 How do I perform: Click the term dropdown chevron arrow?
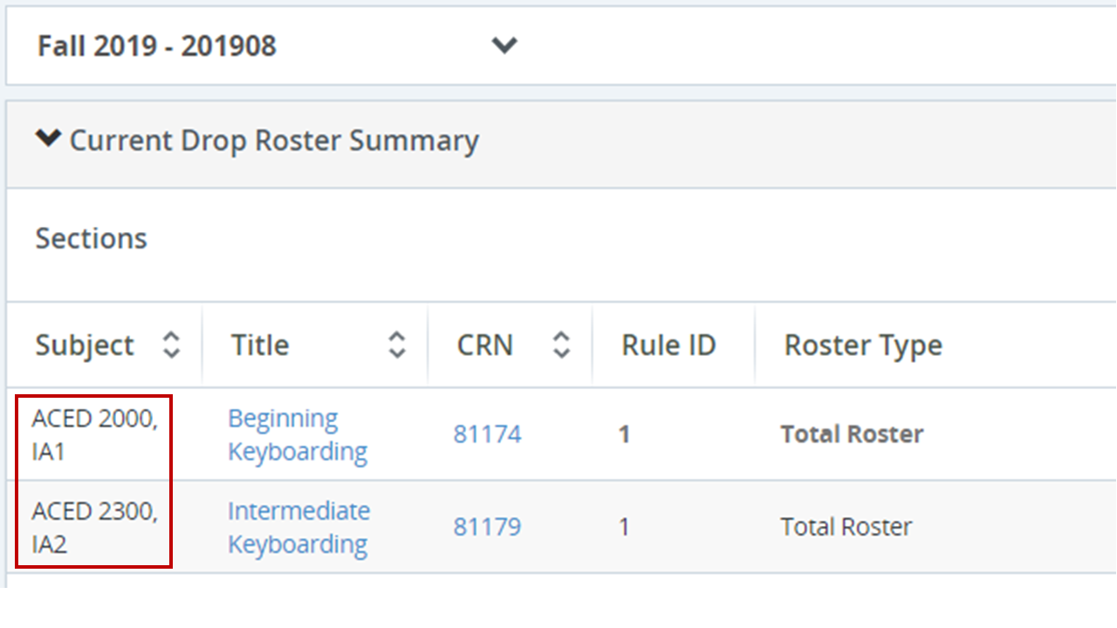pos(504,45)
